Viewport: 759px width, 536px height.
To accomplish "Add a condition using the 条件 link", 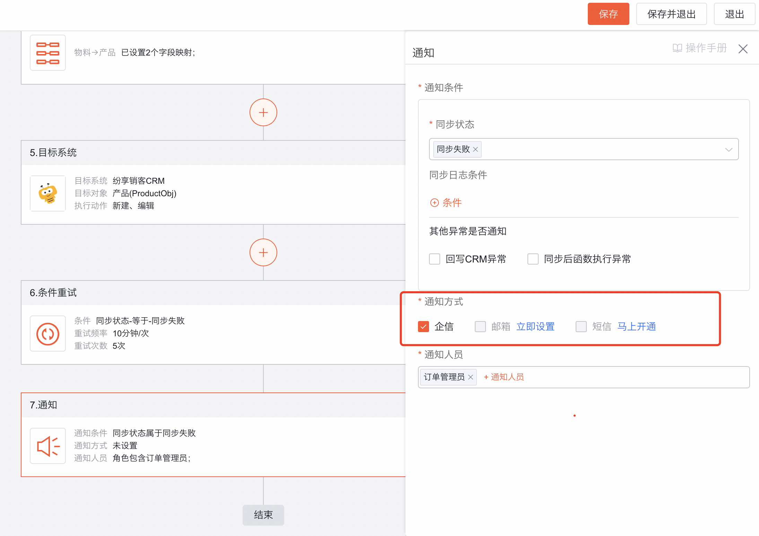I will pyautogui.click(x=446, y=203).
